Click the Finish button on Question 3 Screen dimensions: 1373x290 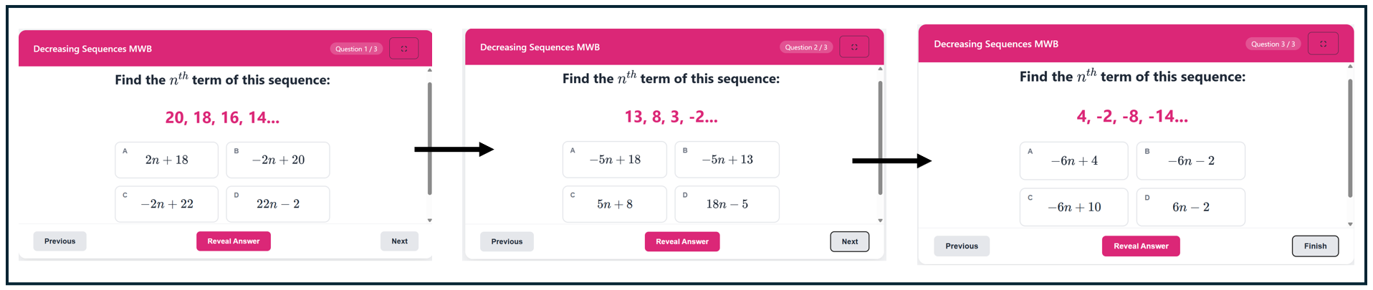[x=1316, y=246]
